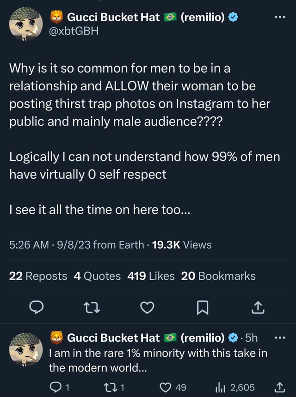Click the reply author's avatar
The height and width of the screenshot is (397, 296).
click(x=25, y=349)
